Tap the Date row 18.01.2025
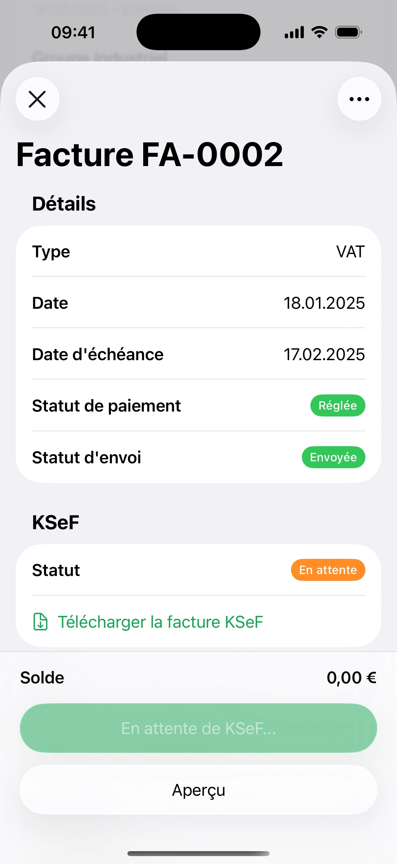The height and width of the screenshot is (864, 397). [198, 303]
